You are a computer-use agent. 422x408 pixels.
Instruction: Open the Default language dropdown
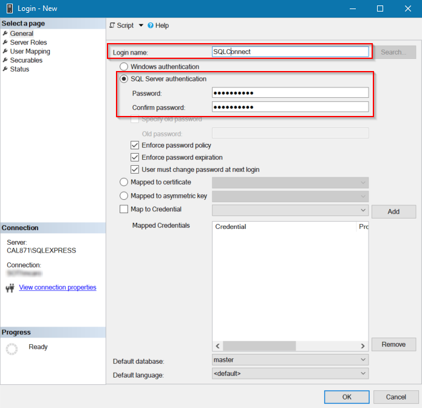[x=290, y=373]
